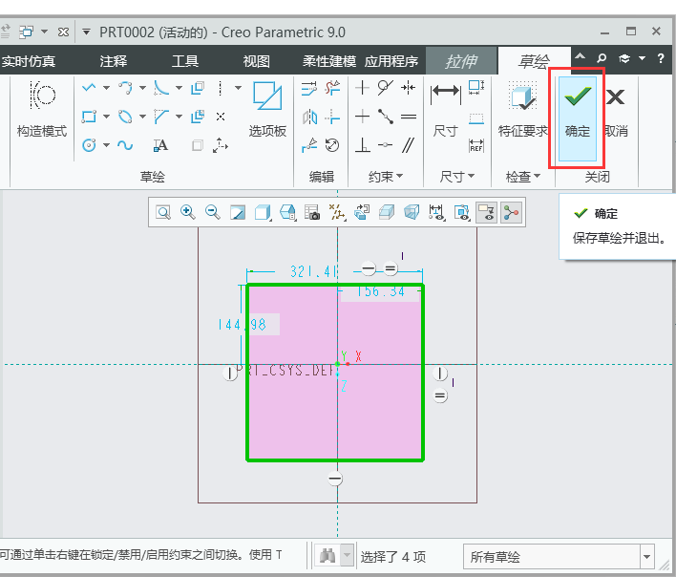
Task: Expand the Arc tool dropdown arrow
Action: point(142,88)
